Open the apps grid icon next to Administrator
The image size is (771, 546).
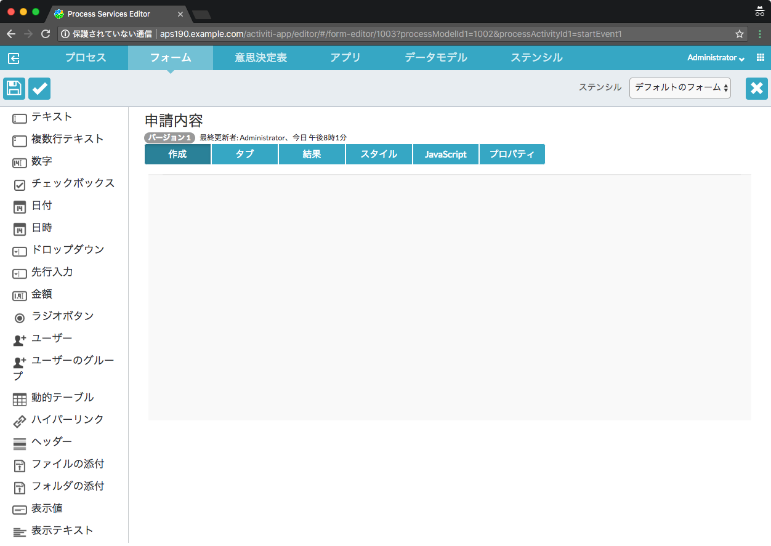pos(761,57)
